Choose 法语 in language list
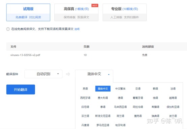 173,89
